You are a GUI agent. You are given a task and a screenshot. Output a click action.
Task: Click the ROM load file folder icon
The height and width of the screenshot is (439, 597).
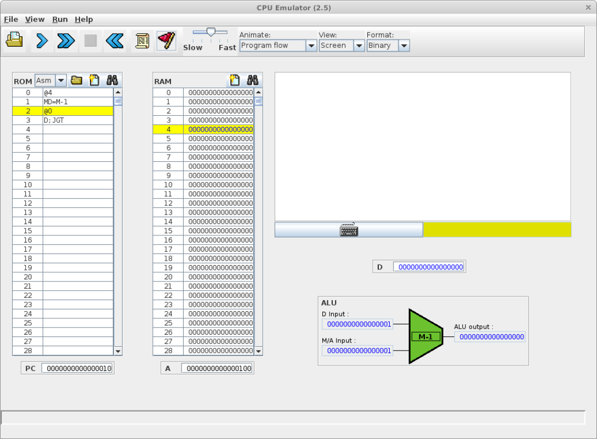click(x=77, y=80)
